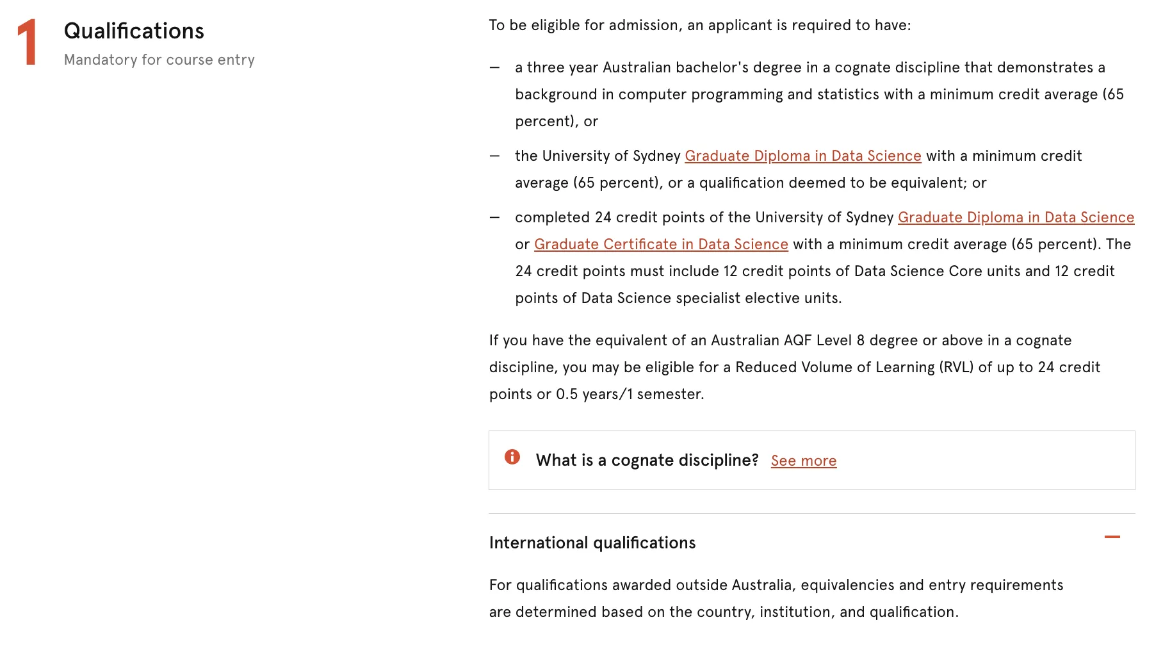
Task: Click the Reduced Volume of Learning paragraph
Action: click(x=794, y=367)
